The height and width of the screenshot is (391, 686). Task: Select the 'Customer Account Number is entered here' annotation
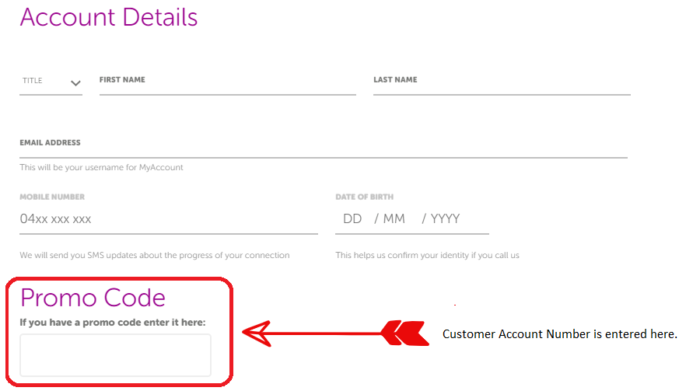[559, 334]
